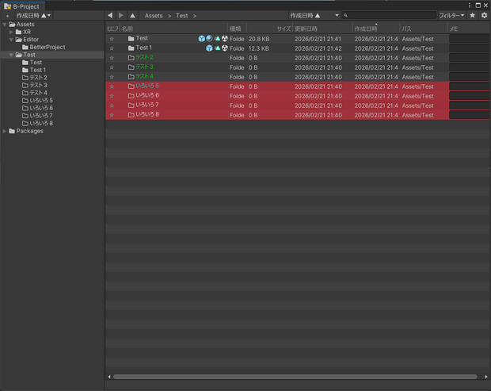Screen dimensions: 491x391
Task: Click the folder icon of いろいろ 5 row
Action: tap(131, 86)
